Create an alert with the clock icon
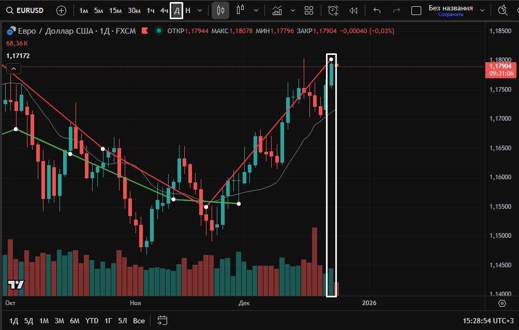519x330 pixels. click(x=333, y=10)
